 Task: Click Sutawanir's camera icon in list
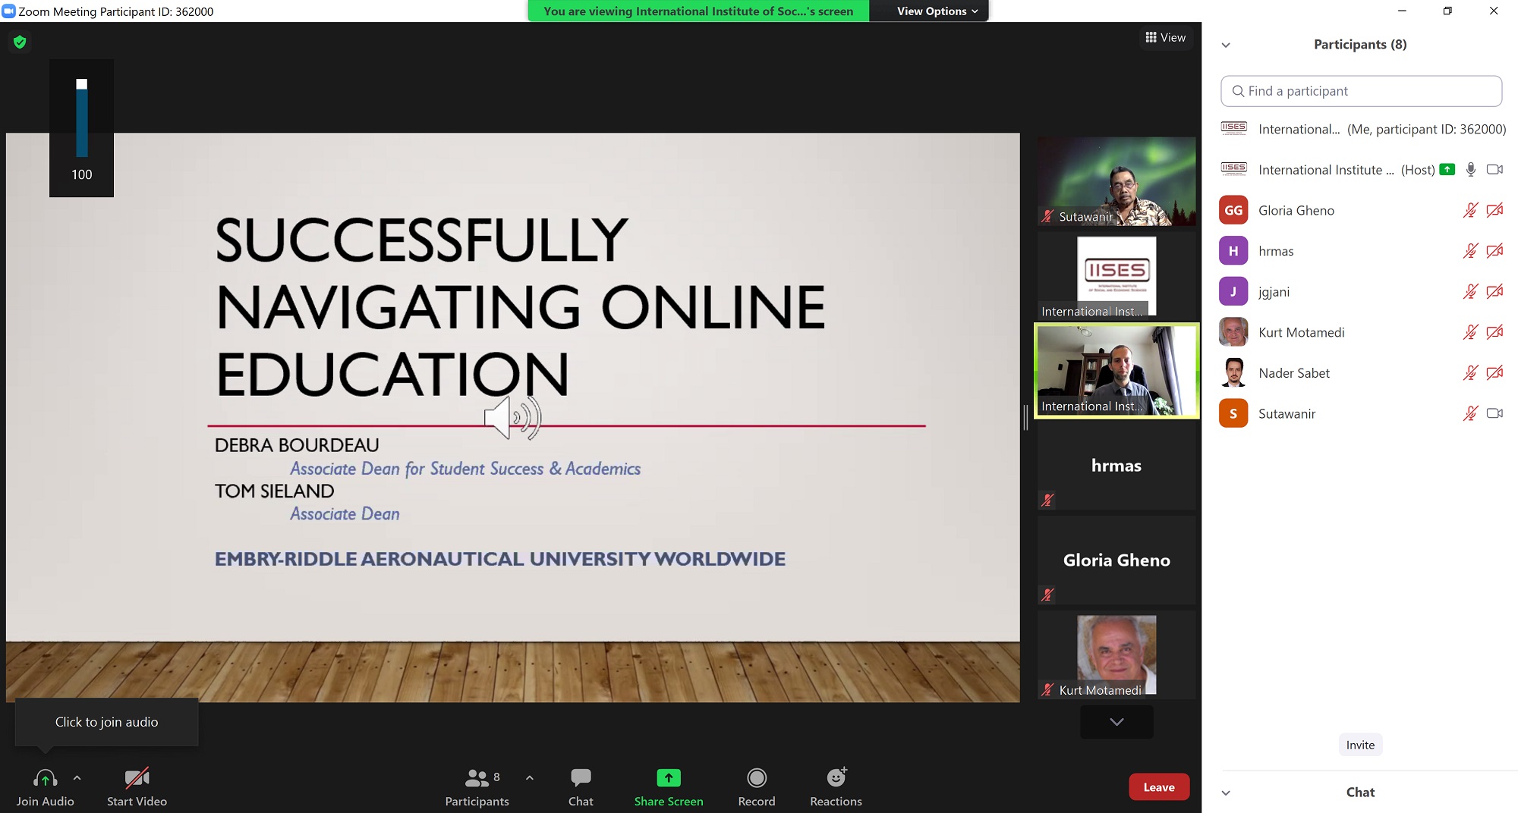pos(1494,413)
